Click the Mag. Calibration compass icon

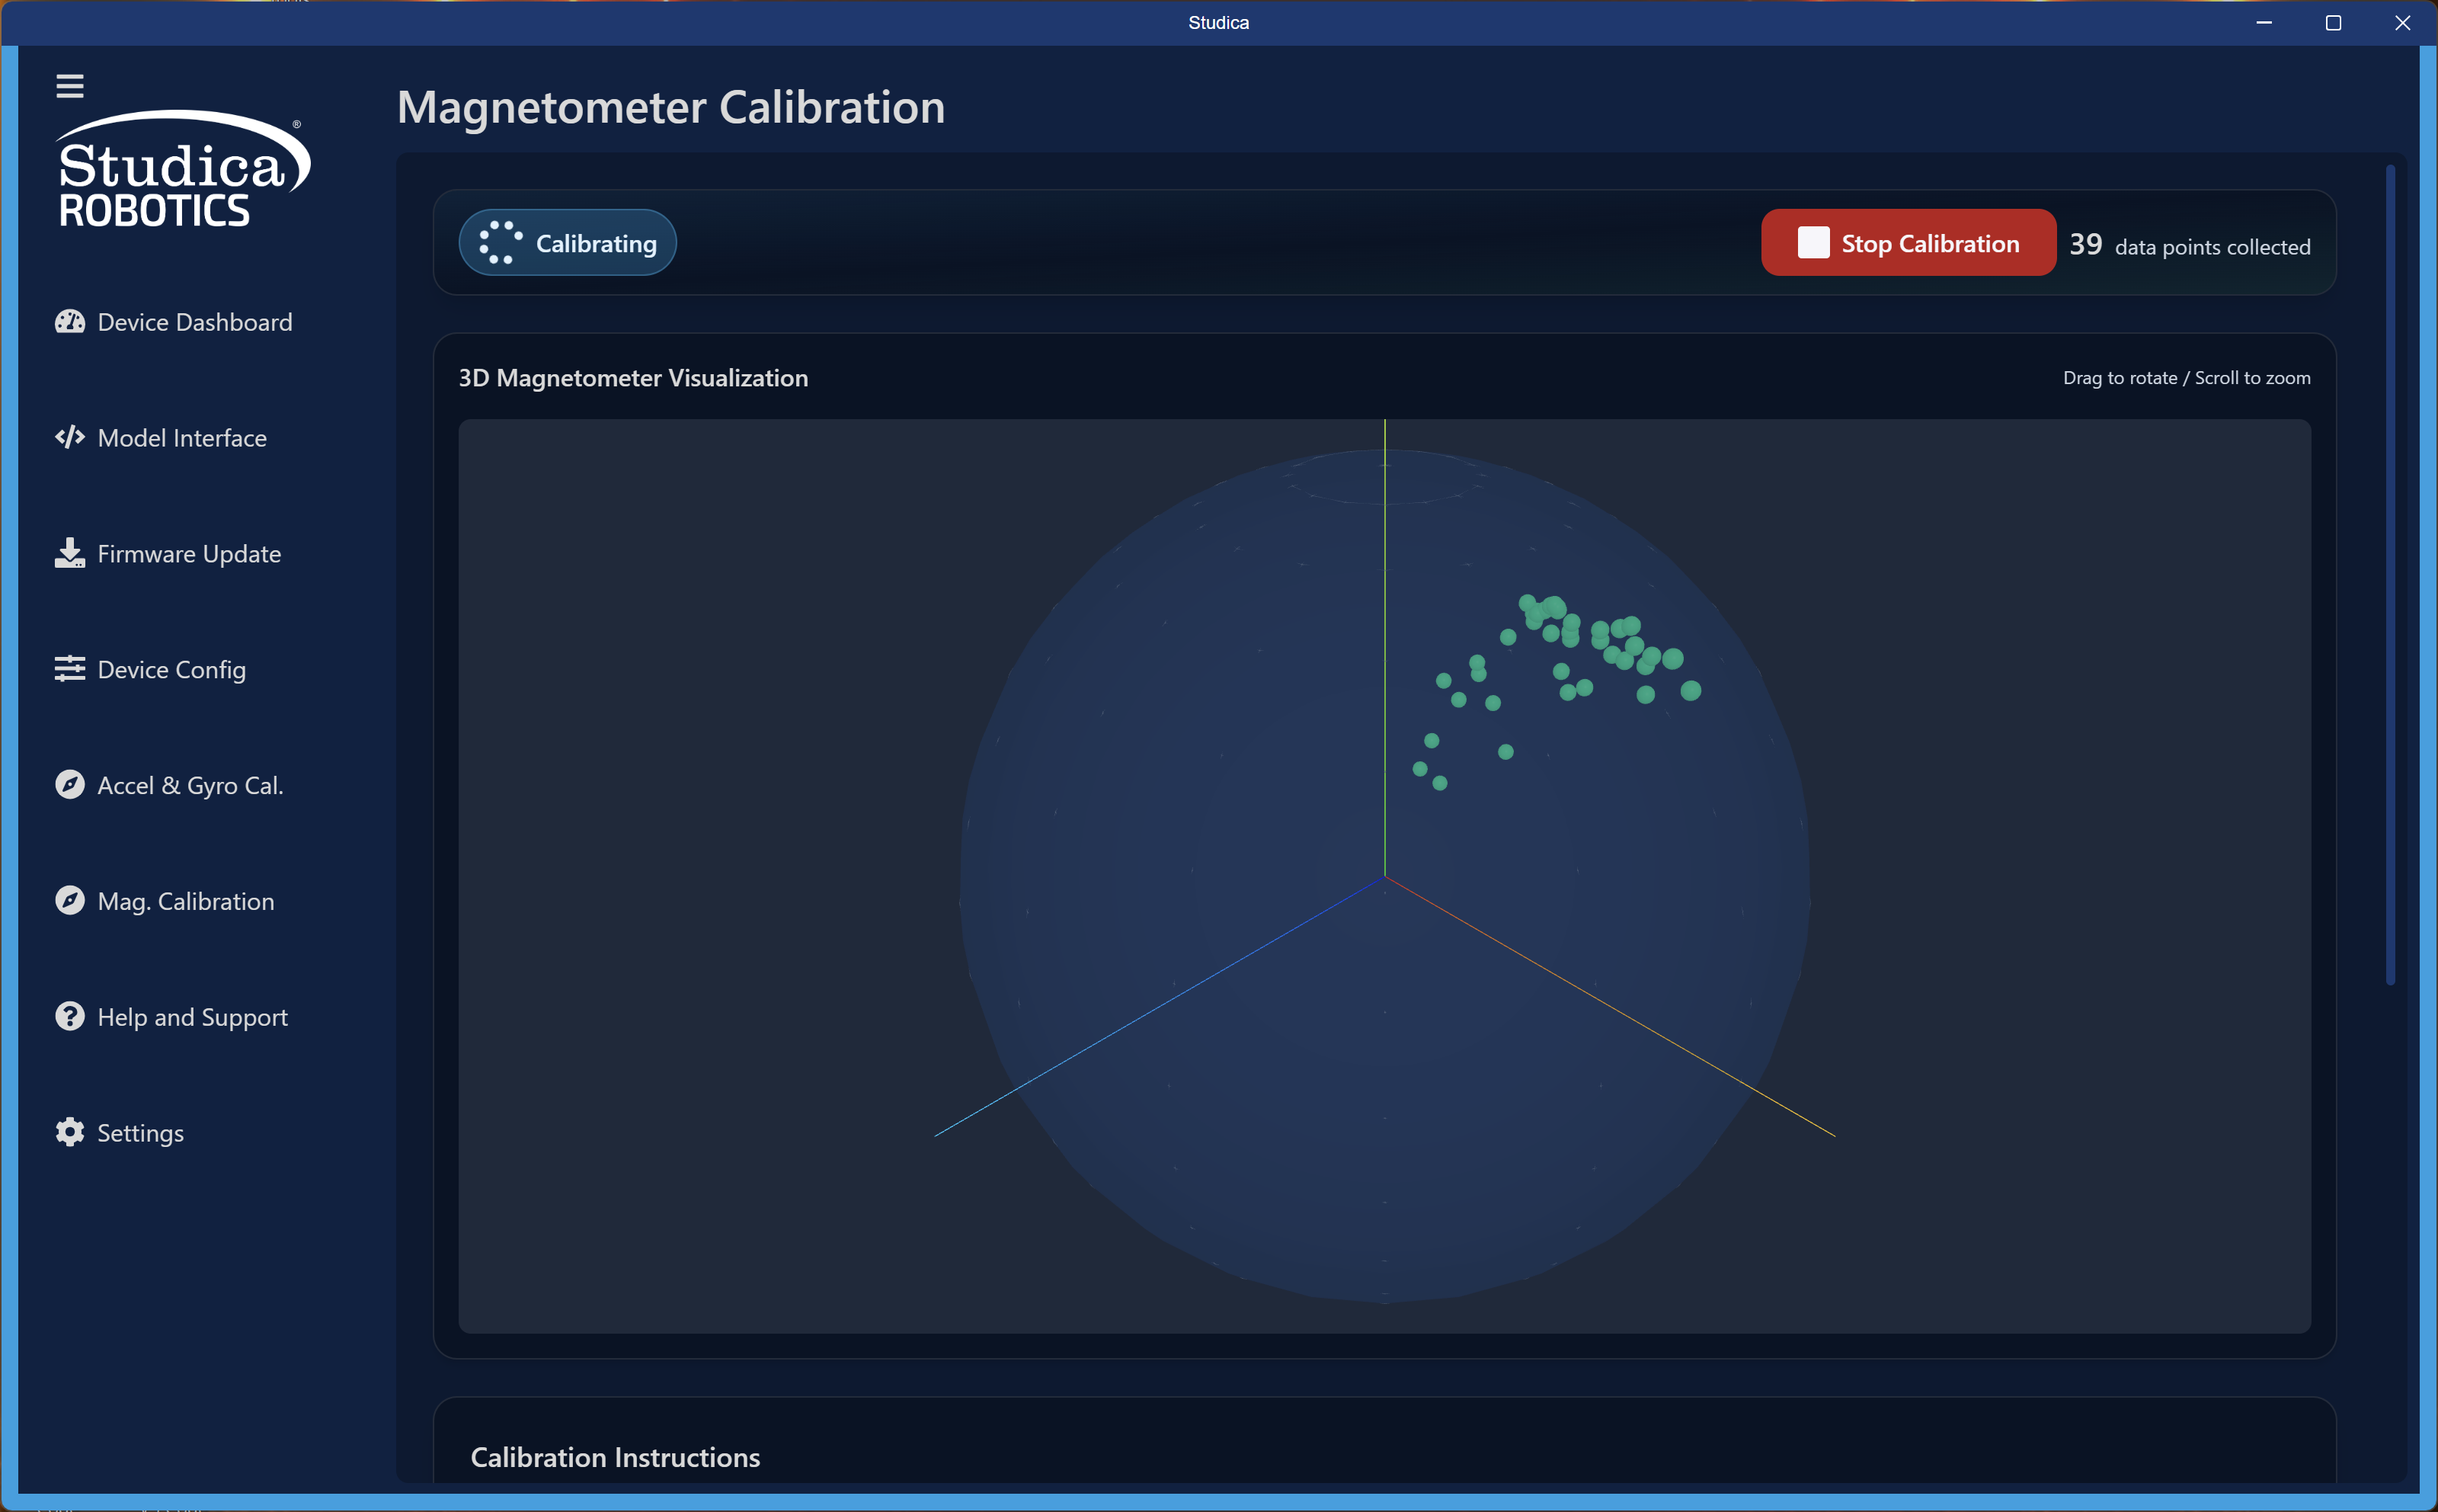click(x=69, y=901)
